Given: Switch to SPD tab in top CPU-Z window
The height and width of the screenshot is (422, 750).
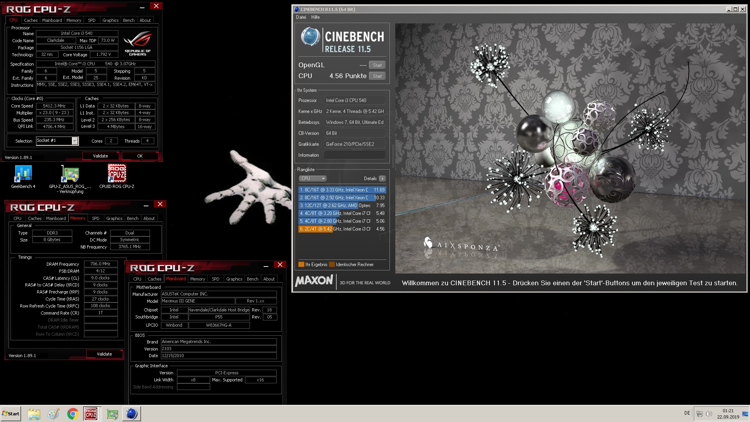Looking at the screenshot, I should click(x=92, y=20).
